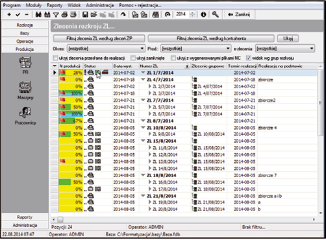Click the 28% production progress bar
326x240 pixels.
click(71, 73)
